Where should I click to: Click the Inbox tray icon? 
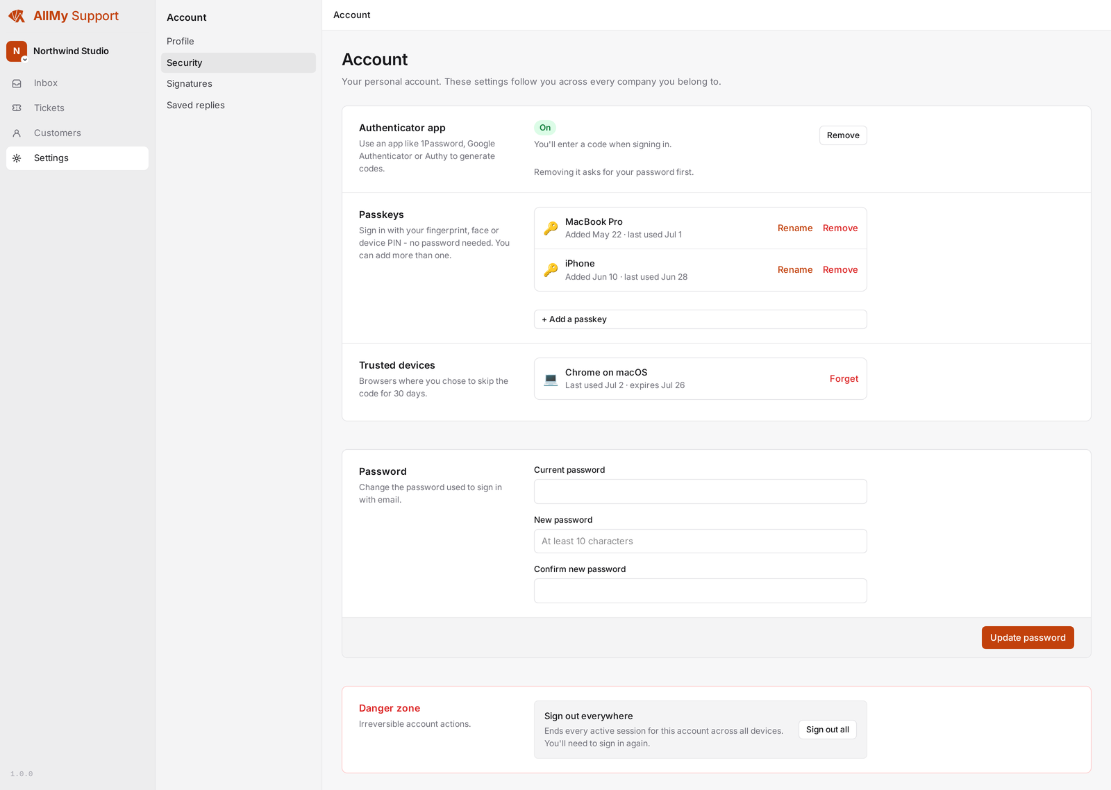coord(17,83)
